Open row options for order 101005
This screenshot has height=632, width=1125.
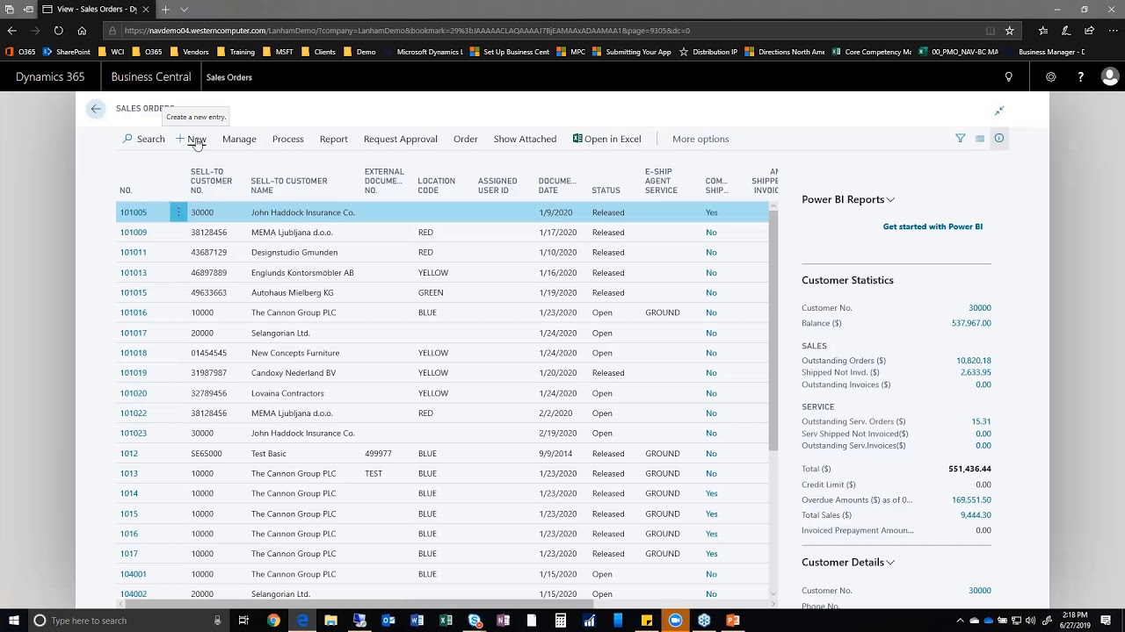click(x=178, y=212)
